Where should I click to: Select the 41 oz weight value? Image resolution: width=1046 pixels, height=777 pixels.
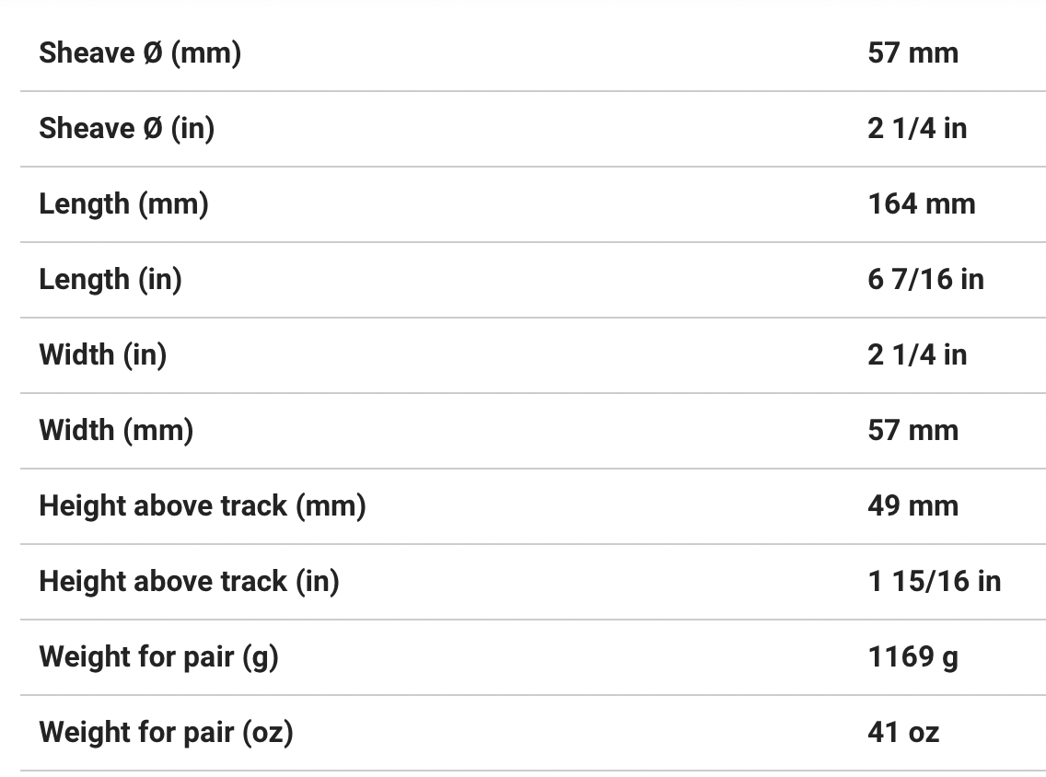point(902,733)
